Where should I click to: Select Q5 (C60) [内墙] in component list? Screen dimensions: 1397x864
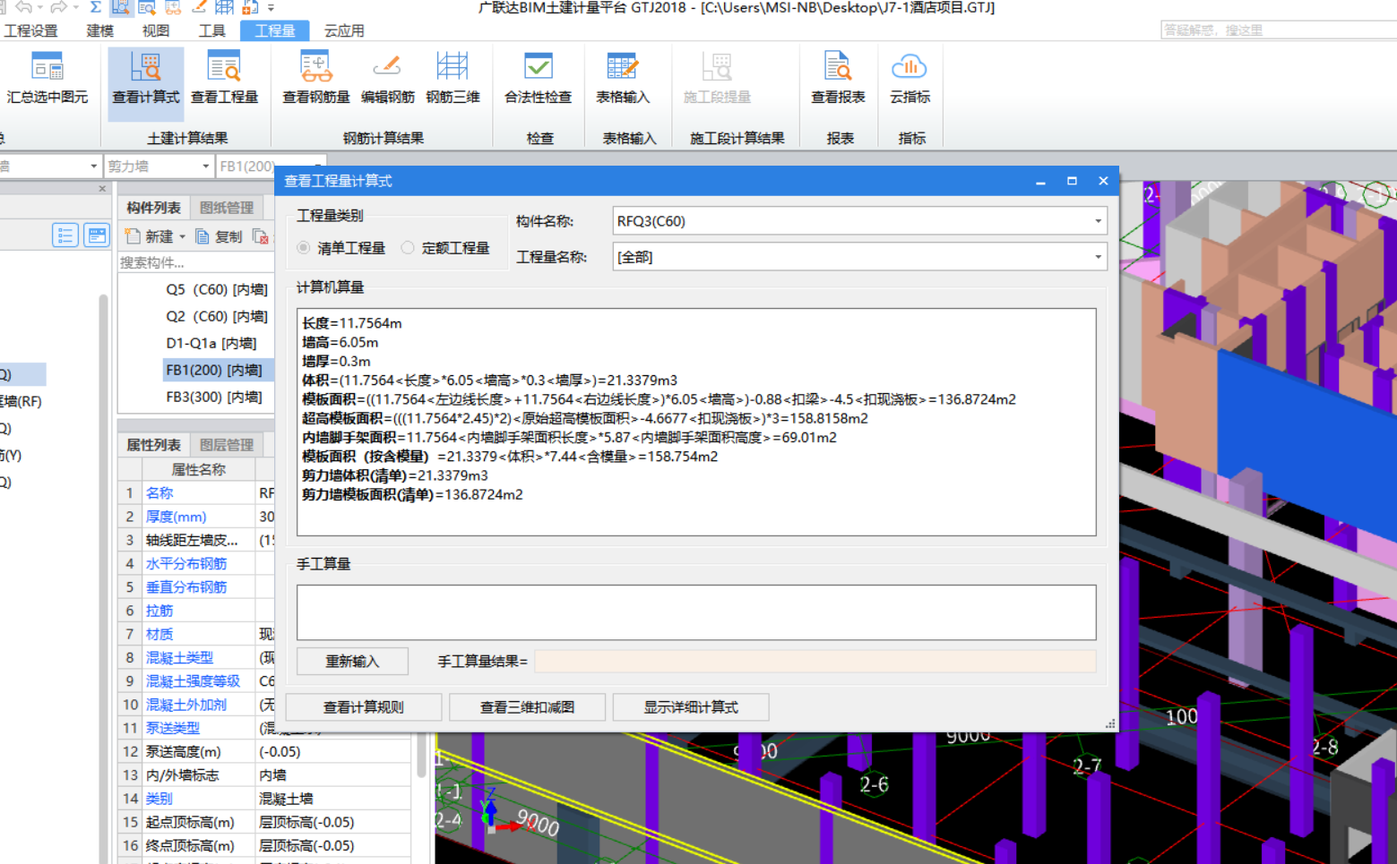[x=217, y=289]
